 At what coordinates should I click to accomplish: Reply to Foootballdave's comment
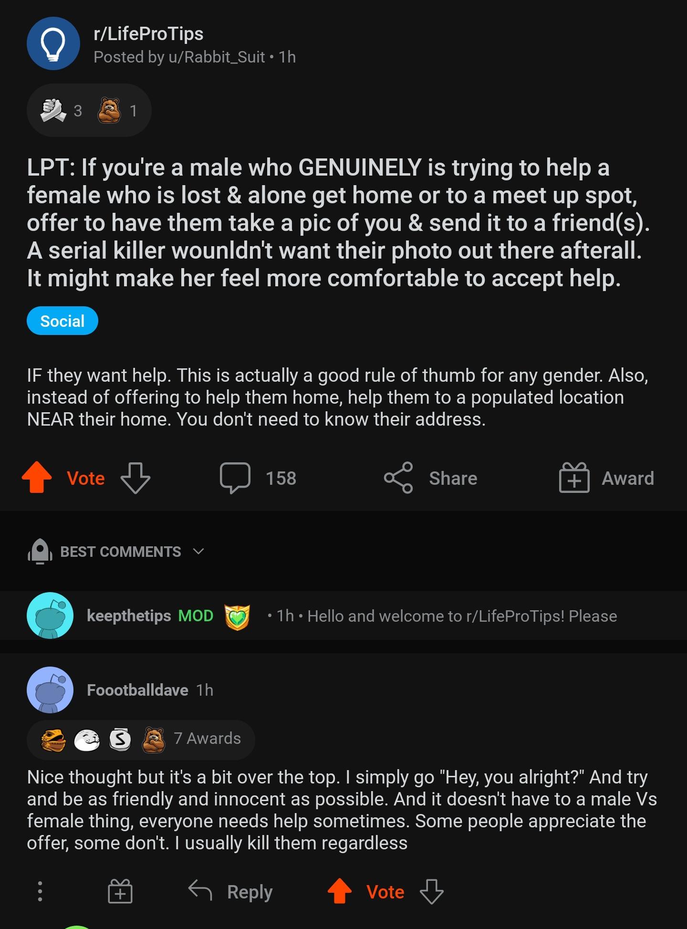231,891
